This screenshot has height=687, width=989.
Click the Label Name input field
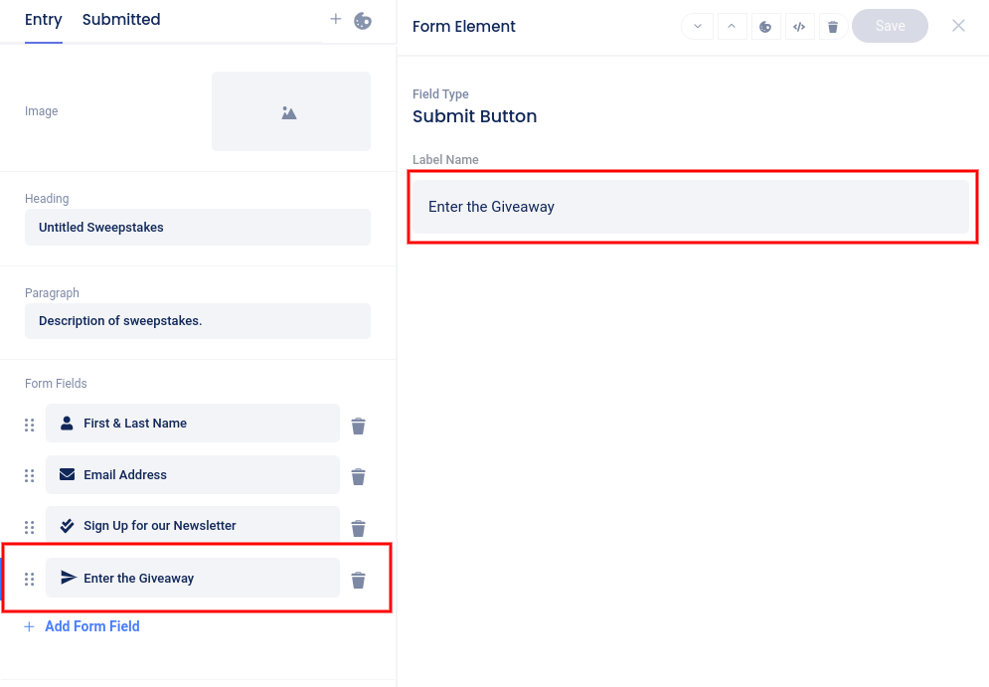coord(690,207)
